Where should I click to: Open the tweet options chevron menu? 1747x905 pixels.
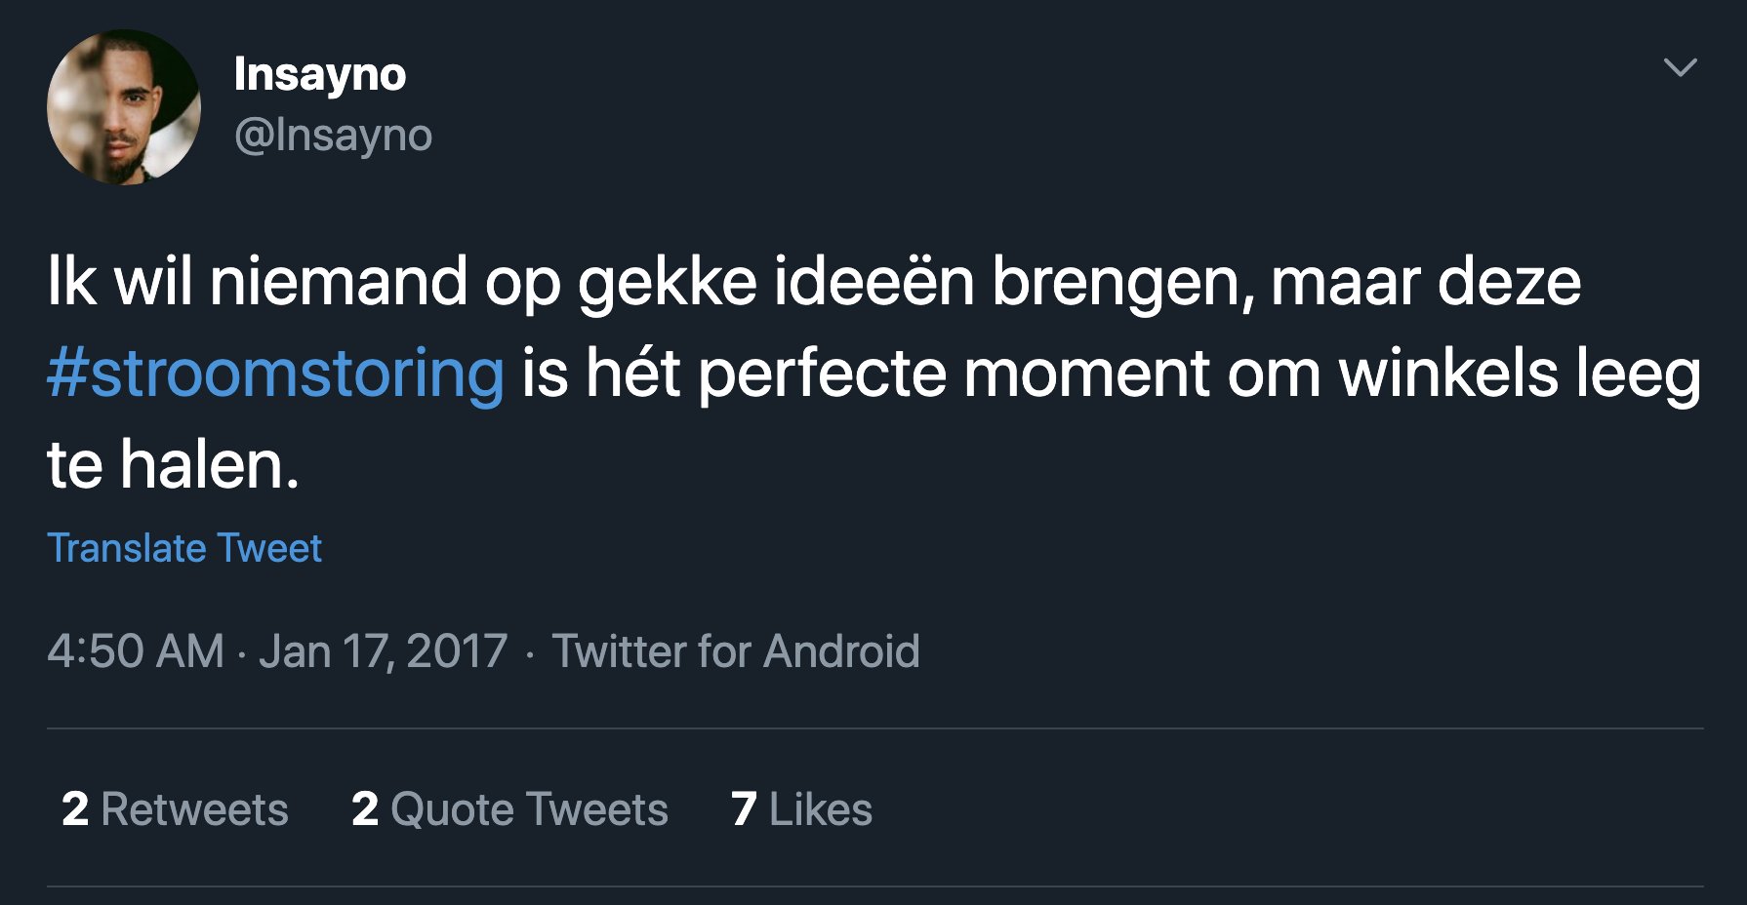point(1680,67)
